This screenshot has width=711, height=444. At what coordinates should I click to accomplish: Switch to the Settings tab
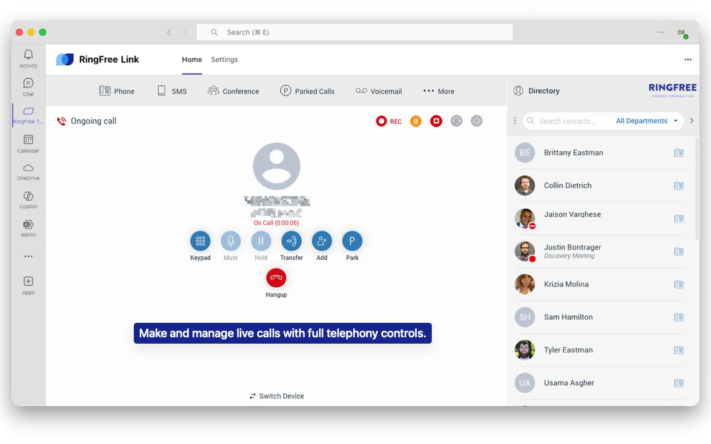click(224, 59)
